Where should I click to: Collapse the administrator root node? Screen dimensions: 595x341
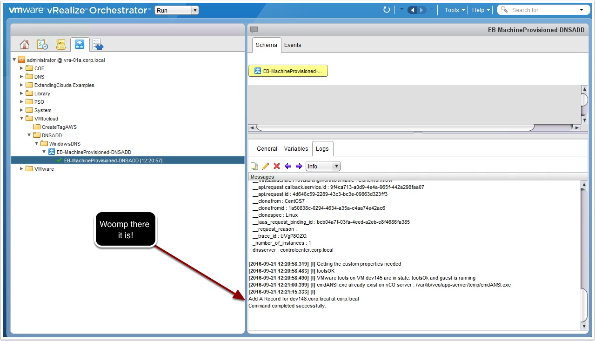(14, 60)
